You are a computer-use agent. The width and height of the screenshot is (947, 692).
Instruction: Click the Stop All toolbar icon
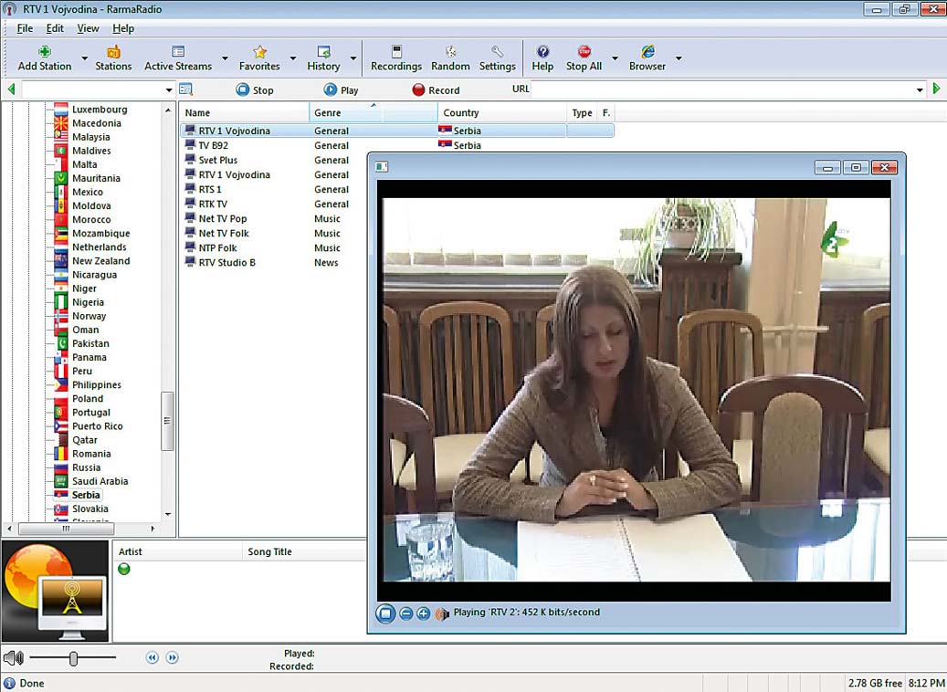tap(584, 52)
